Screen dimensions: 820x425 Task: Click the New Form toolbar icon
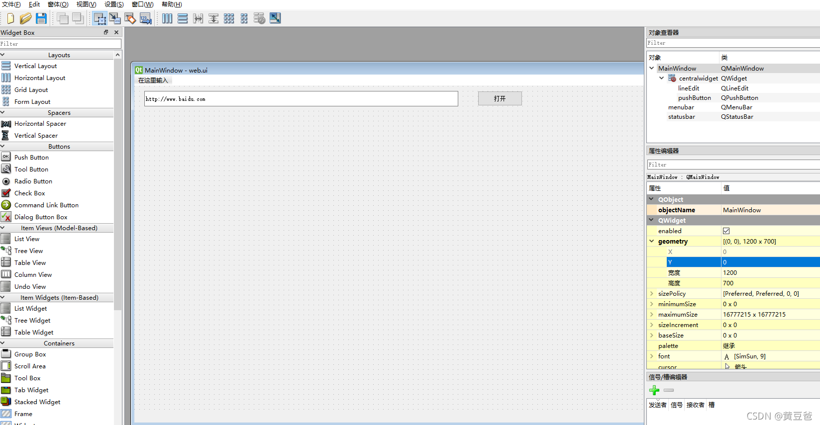pyautogui.click(x=10, y=19)
